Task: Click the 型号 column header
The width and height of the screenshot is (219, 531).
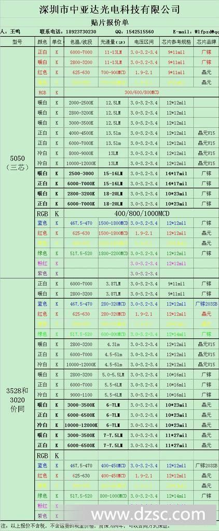Action: (17, 43)
